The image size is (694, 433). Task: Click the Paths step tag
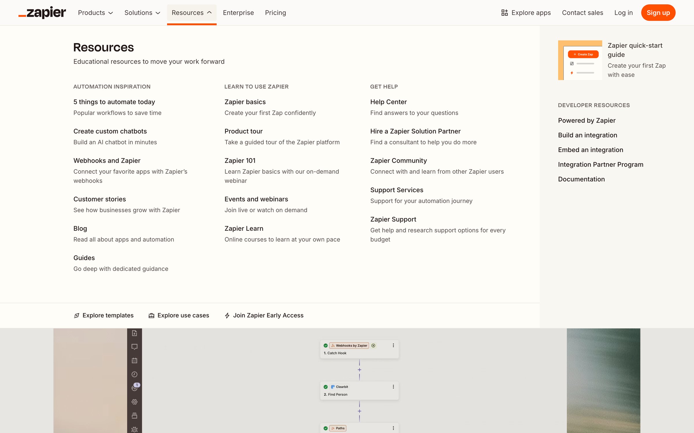tap(338, 428)
